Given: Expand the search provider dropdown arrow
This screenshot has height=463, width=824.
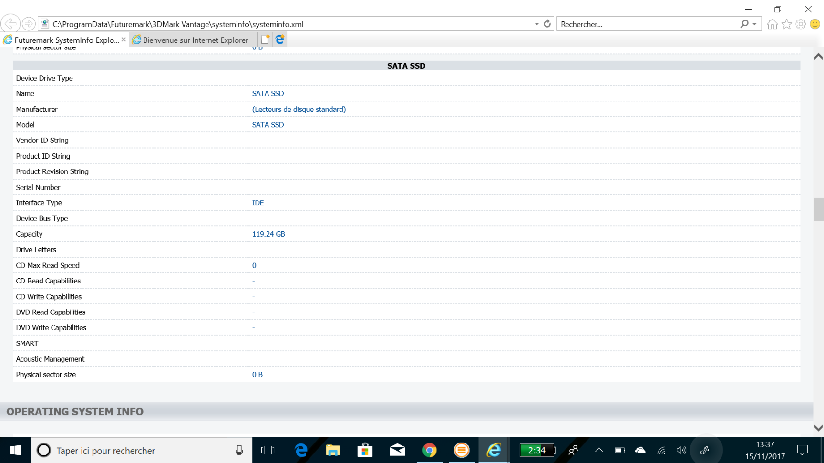Looking at the screenshot, I should point(754,24).
